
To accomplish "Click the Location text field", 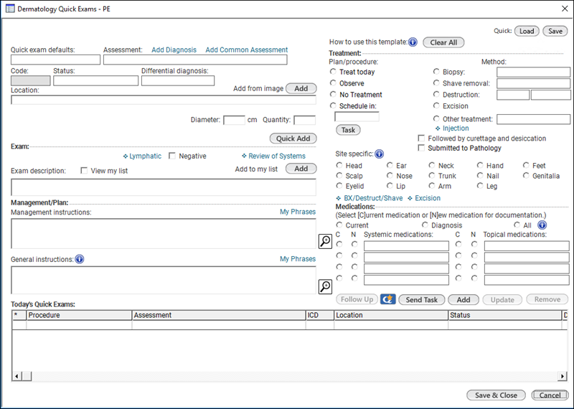I will pos(164,100).
